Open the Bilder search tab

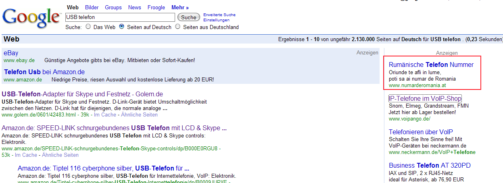click(x=92, y=7)
